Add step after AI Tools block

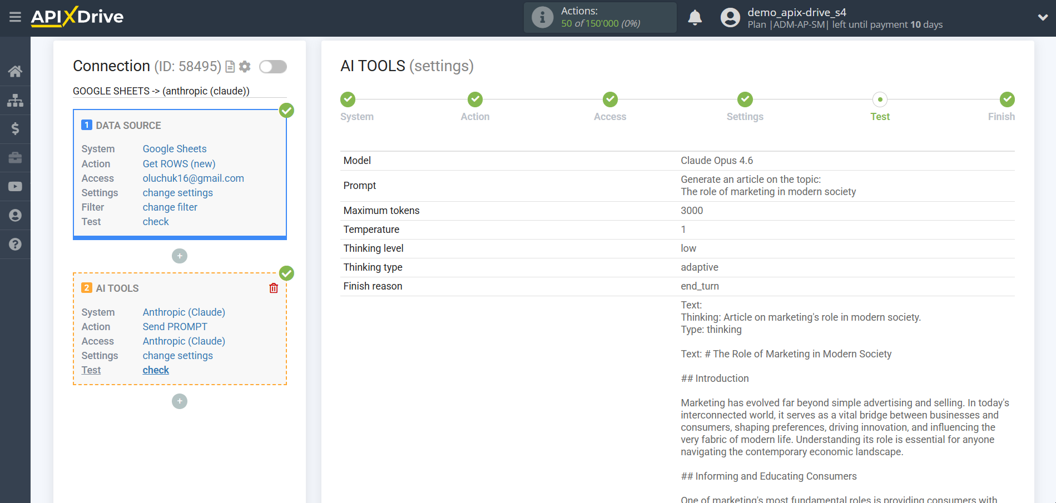(x=180, y=401)
